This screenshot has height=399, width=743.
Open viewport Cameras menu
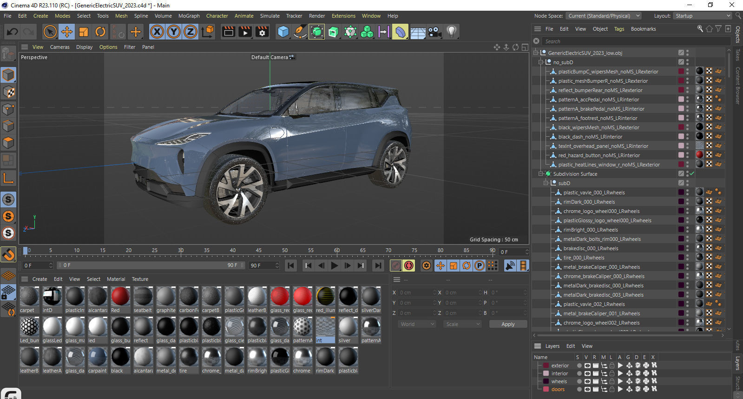(x=59, y=47)
